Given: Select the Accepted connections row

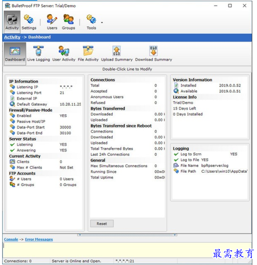Looking at the screenshot, I should click(x=127, y=91).
